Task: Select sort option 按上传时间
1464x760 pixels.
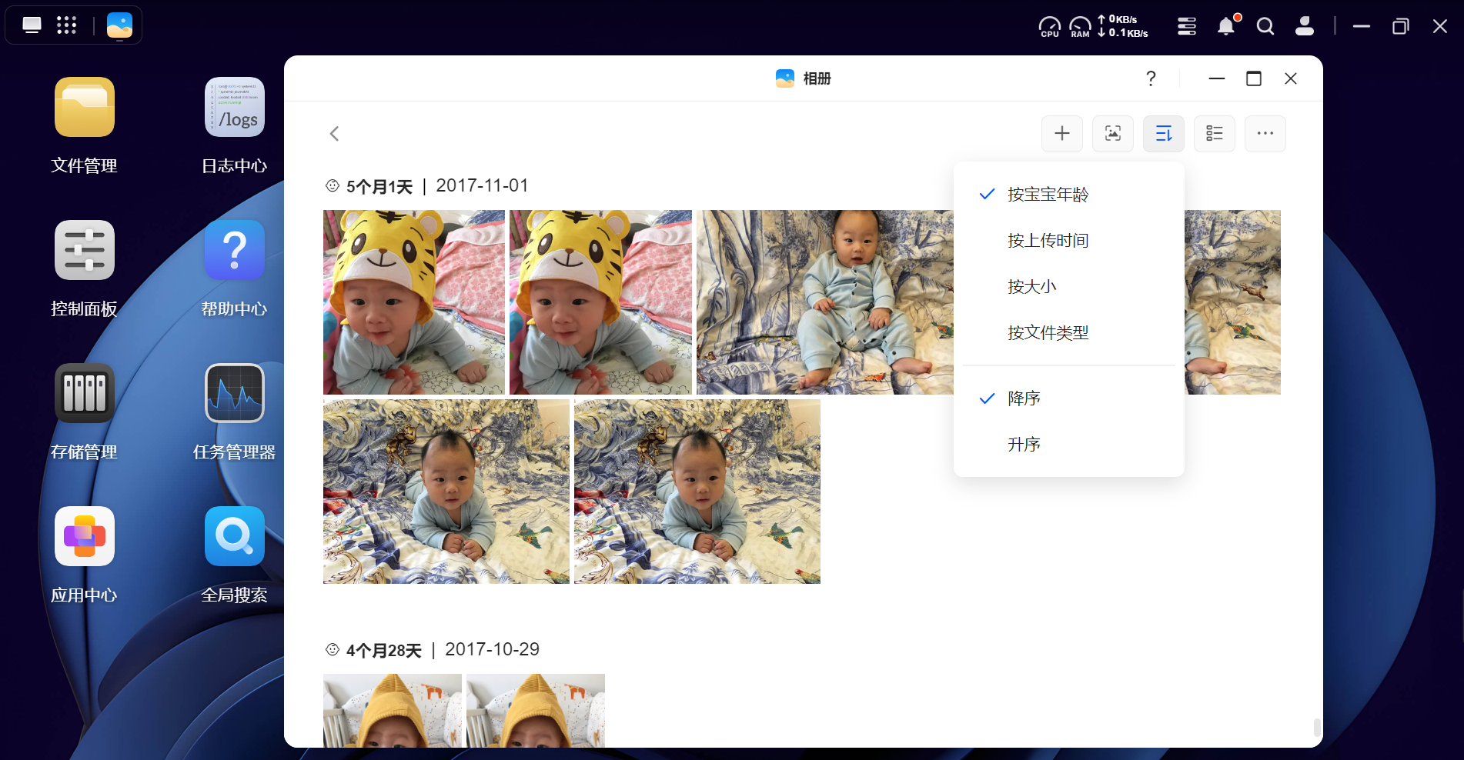Action: click(x=1069, y=241)
